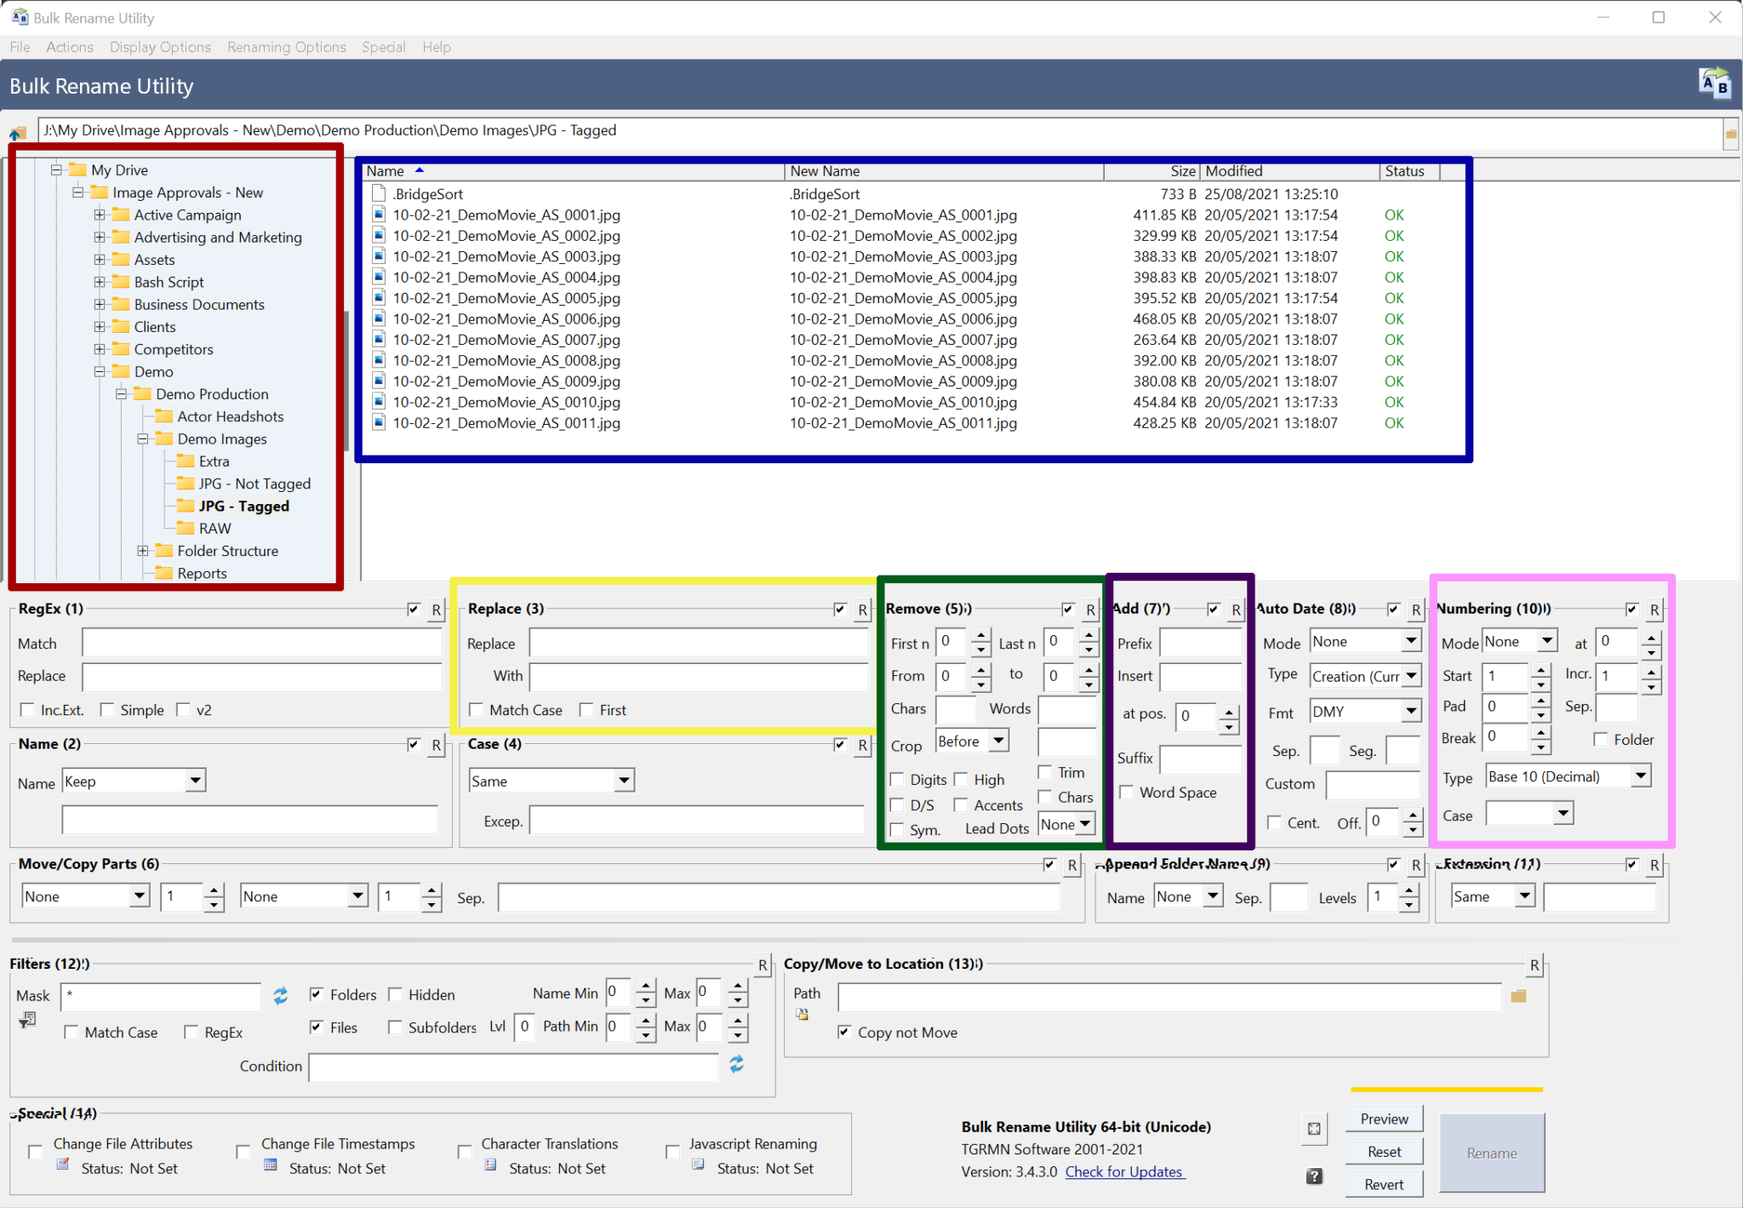Open the Actions menu
Screen dimensions: 1743x1208
[70, 47]
